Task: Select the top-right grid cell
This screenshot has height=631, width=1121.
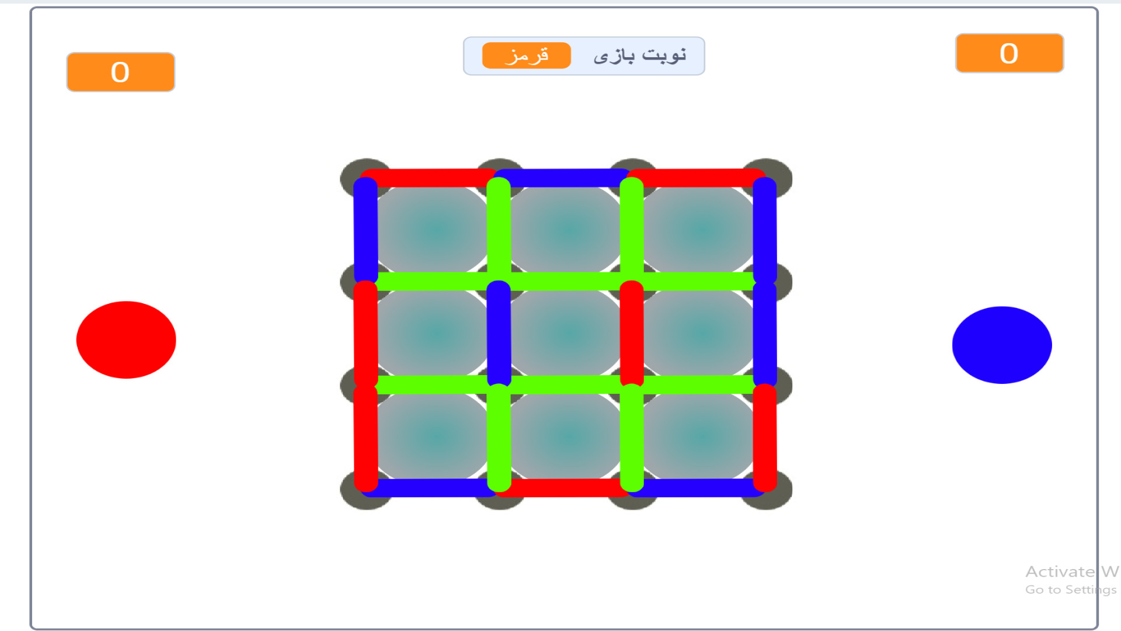Action: pyautogui.click(x=699, y=230)
